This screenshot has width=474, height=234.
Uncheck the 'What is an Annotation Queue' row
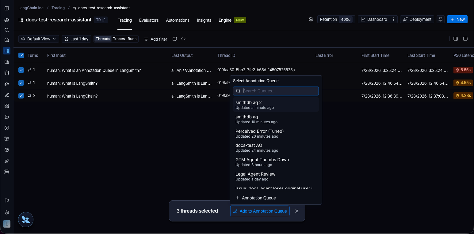coord(21,70)
